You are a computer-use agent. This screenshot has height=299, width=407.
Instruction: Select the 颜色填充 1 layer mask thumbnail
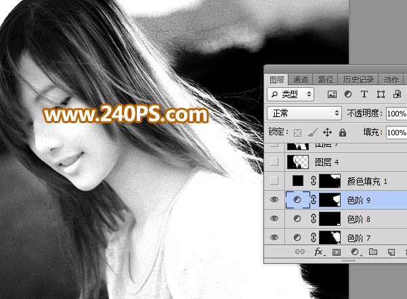(x=330, y=181)
